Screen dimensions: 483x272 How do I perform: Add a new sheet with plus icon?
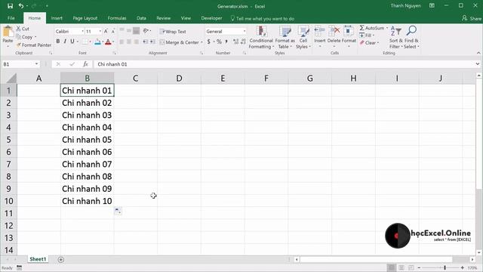tap(60, 260)
